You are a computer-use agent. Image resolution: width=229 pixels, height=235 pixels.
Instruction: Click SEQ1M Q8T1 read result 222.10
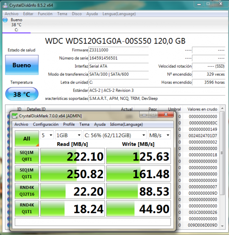tap(72, 156)
